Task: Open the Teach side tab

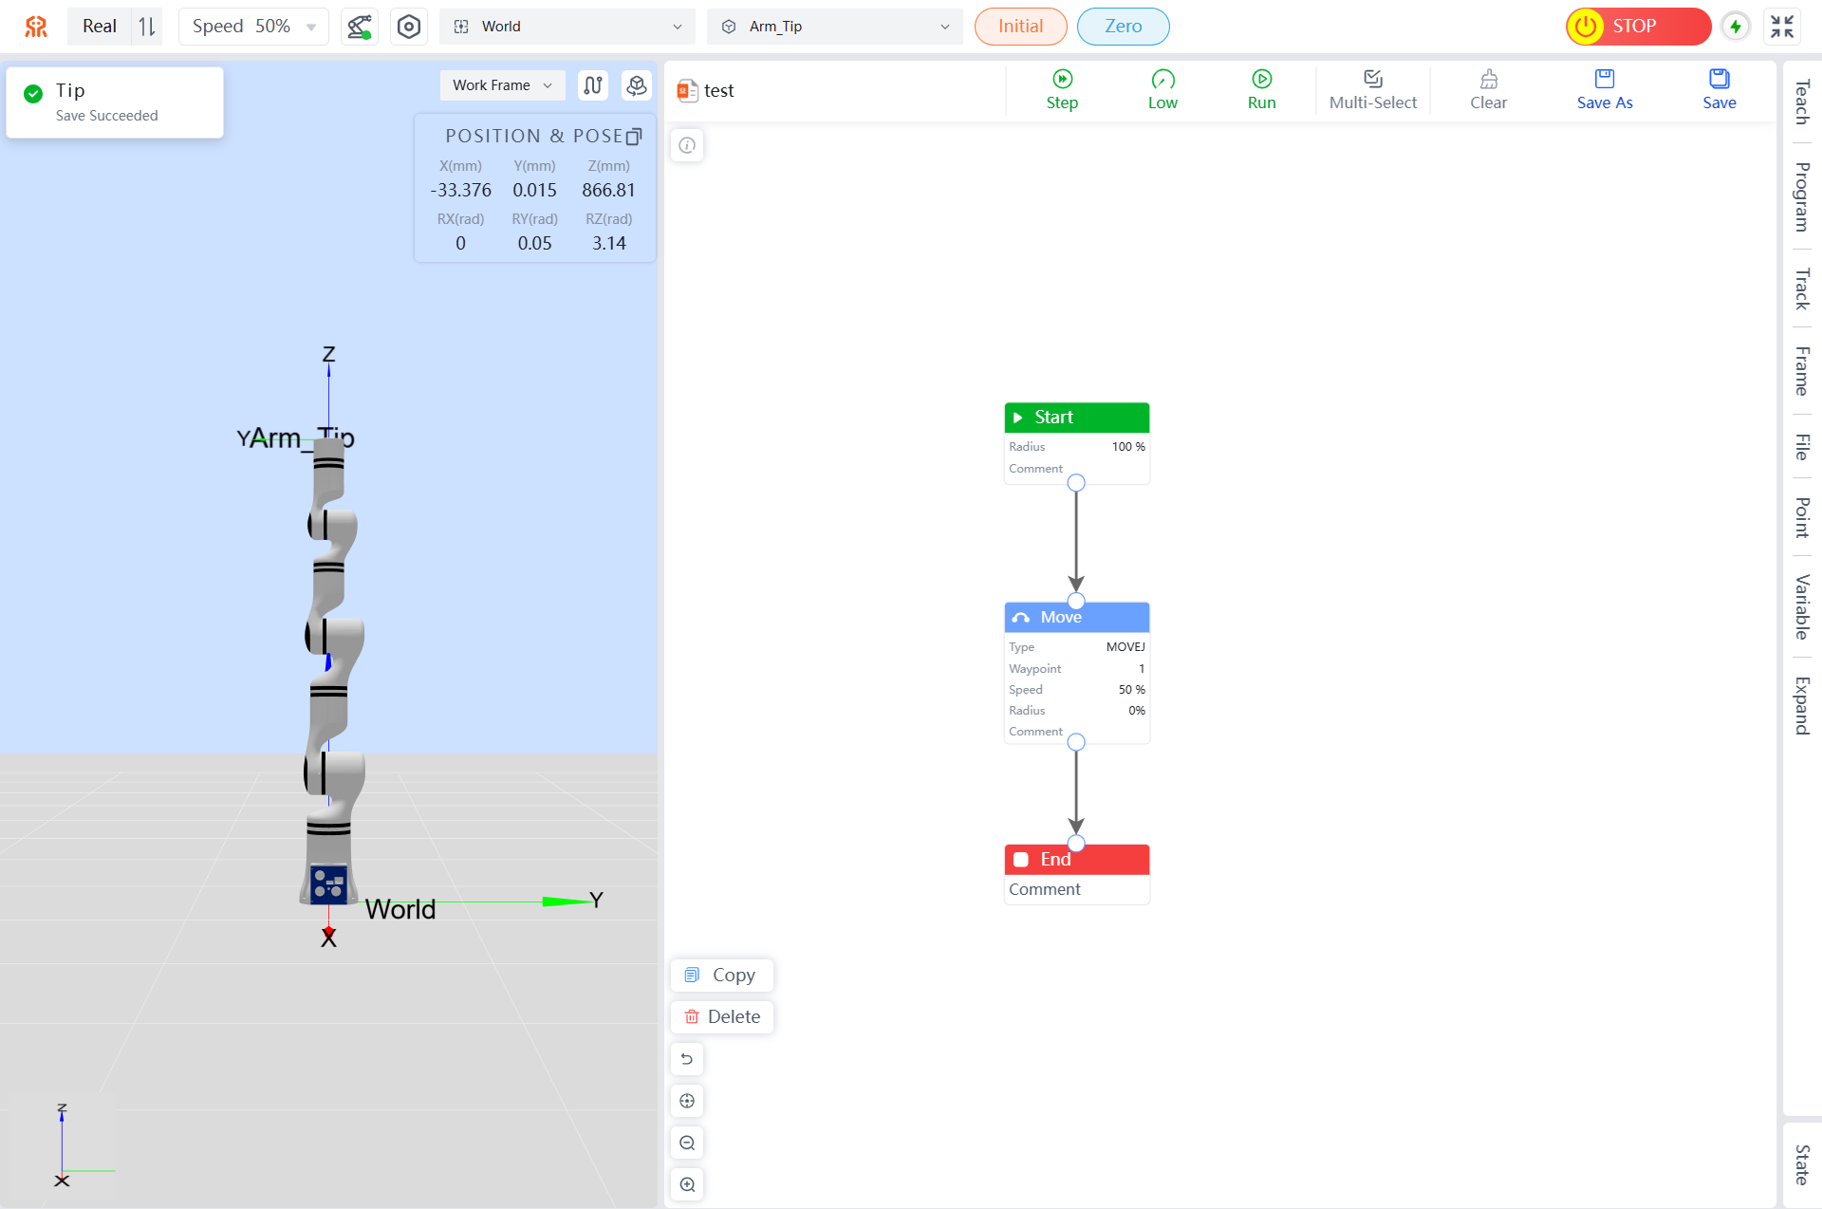Action: [x=1801, y=102]
